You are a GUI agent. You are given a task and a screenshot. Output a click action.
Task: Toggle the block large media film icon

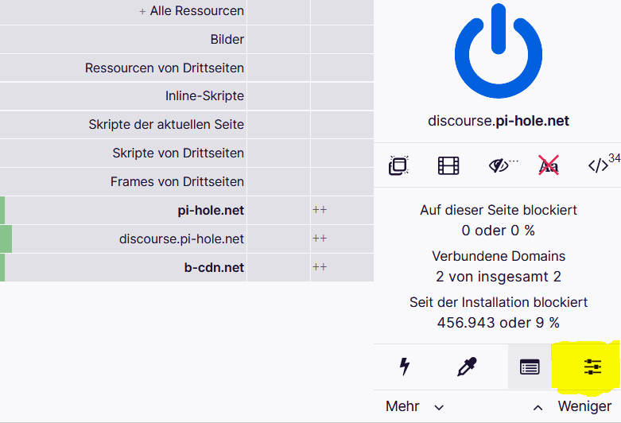448,165
